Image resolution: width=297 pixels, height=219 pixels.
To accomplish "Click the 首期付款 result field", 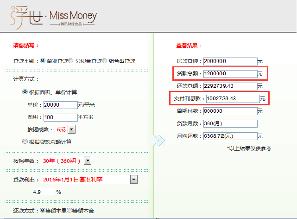I will coord(230,111).
